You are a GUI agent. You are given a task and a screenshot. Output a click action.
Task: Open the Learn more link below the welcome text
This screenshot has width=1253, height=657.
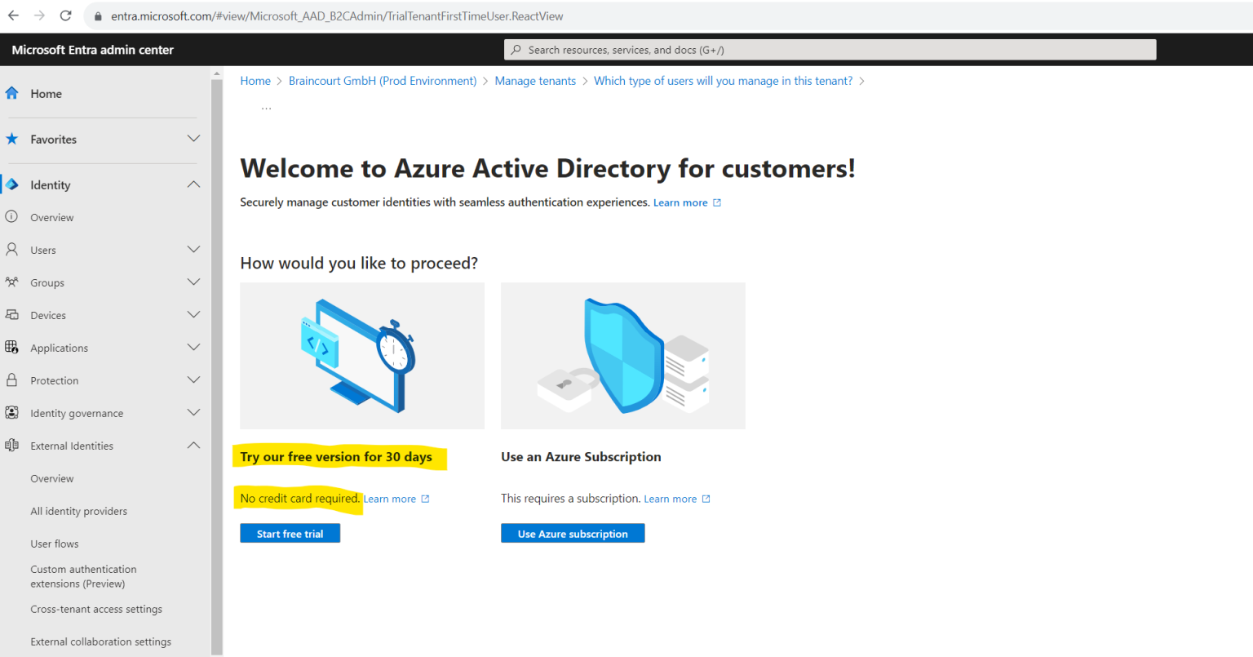pyautogui.click(x=681, y=202)
